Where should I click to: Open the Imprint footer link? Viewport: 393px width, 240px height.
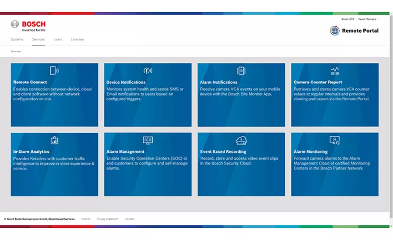coord(86,219)
